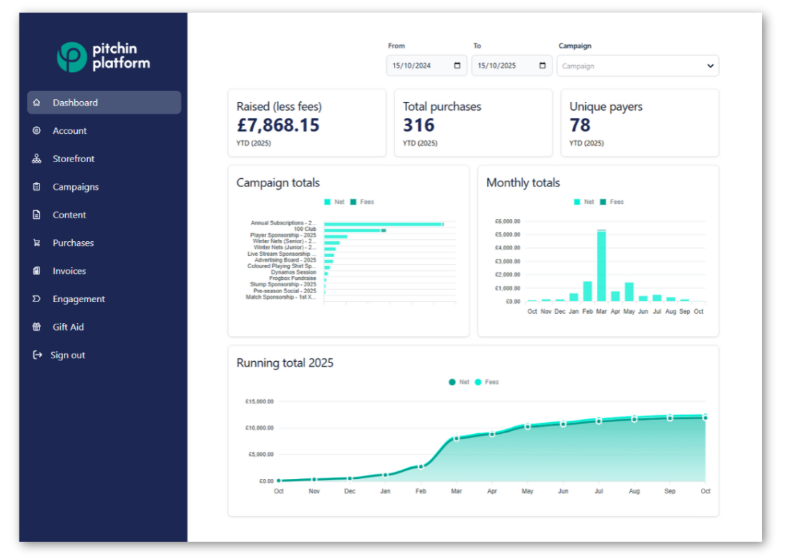The height and width of the screenshot is (560, 787).
Task: Click the Campaigns clipboard icon
Action: [37, 187]
